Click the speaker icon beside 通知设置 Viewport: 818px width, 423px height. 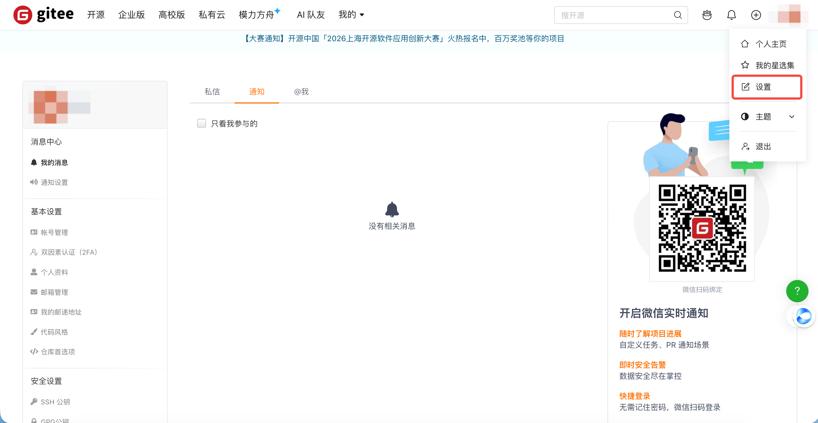click(34, 182)
